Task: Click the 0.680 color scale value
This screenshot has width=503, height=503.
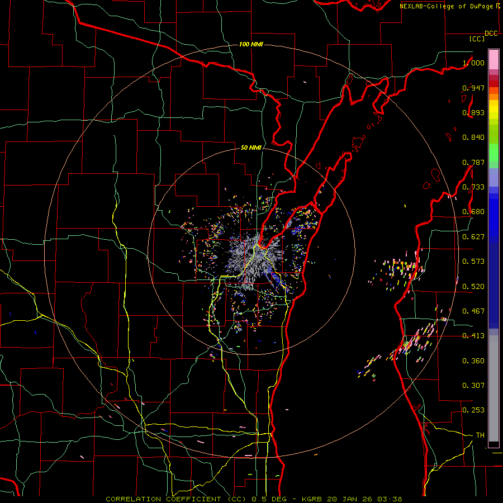Action: point(473,212)
